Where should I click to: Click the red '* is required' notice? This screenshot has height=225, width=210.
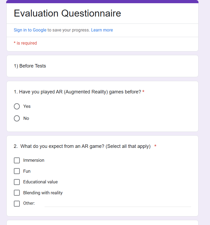pos(25,43)
